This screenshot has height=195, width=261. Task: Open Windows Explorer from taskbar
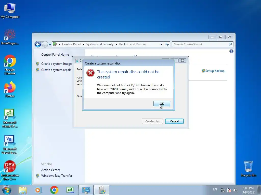coord(23,190)
